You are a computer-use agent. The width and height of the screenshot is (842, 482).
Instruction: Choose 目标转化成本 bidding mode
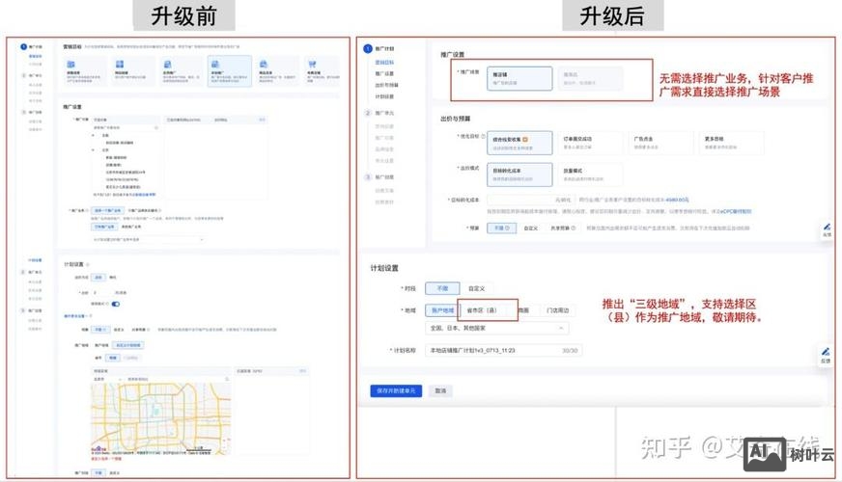point(519,174)
